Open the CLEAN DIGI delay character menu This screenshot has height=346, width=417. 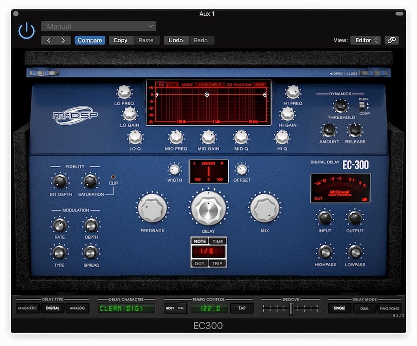pos(126,309)
